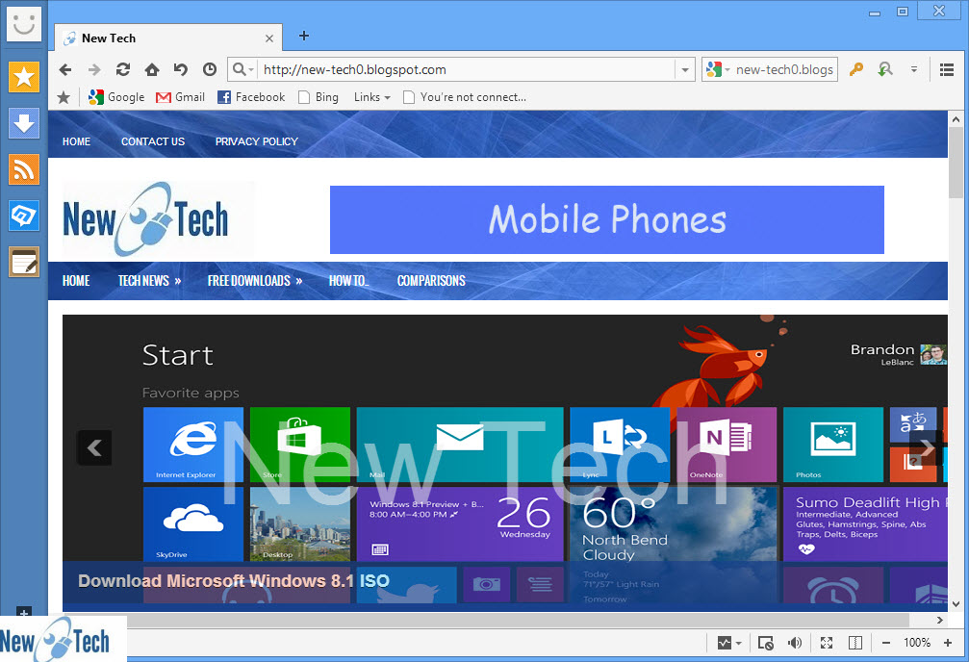Add sidebar extension via plus icon
Viewport: 969px width, 662px height.
point(23,613)
